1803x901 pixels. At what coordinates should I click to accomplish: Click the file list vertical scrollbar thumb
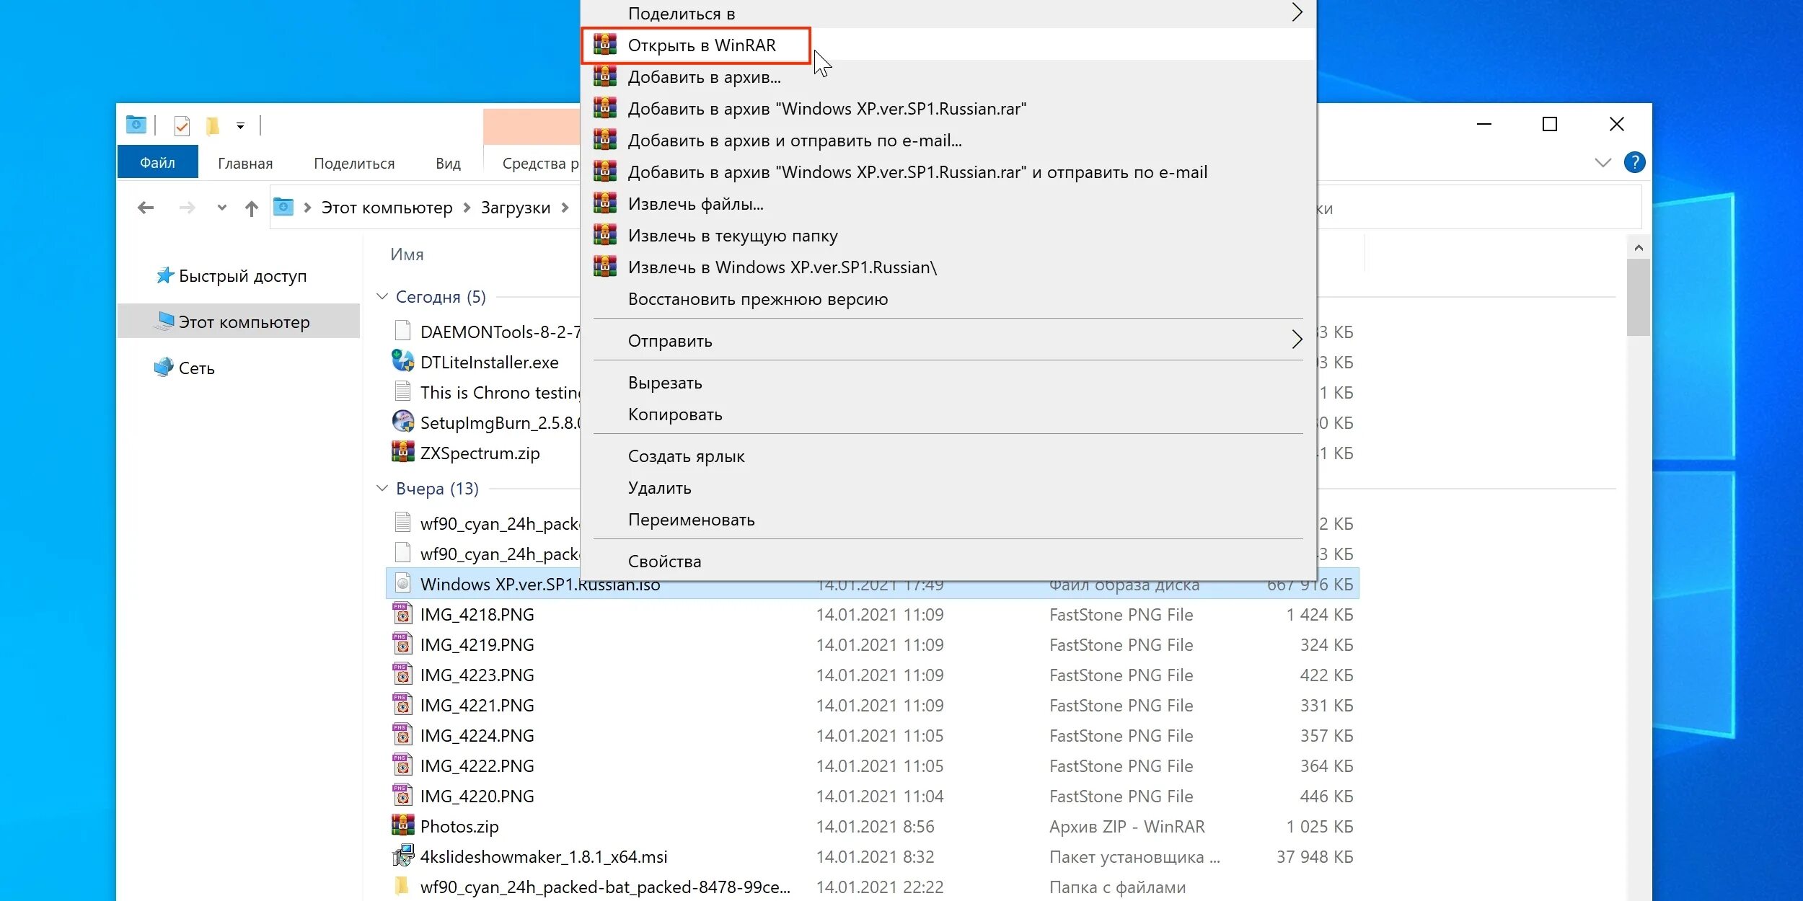1639,297
